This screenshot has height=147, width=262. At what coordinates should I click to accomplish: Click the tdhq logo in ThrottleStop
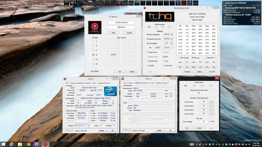[160, 17]
